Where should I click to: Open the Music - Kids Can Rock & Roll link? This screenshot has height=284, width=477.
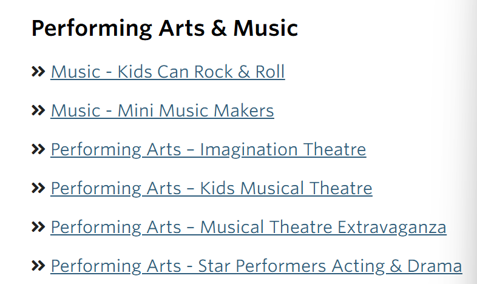point(167,72)
